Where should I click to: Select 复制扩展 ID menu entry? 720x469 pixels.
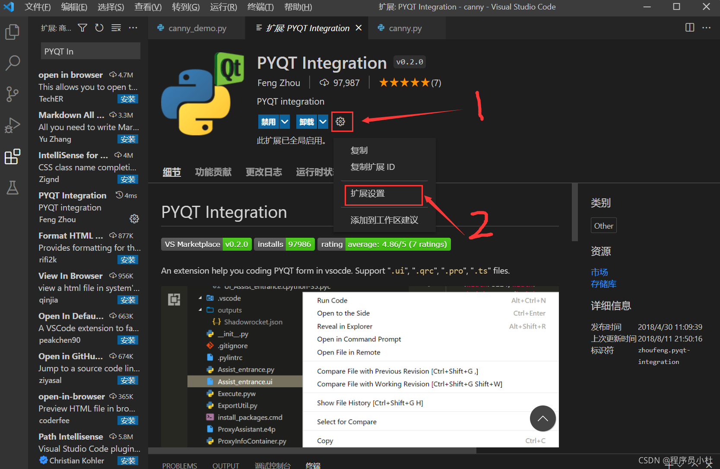pos(385,167)
